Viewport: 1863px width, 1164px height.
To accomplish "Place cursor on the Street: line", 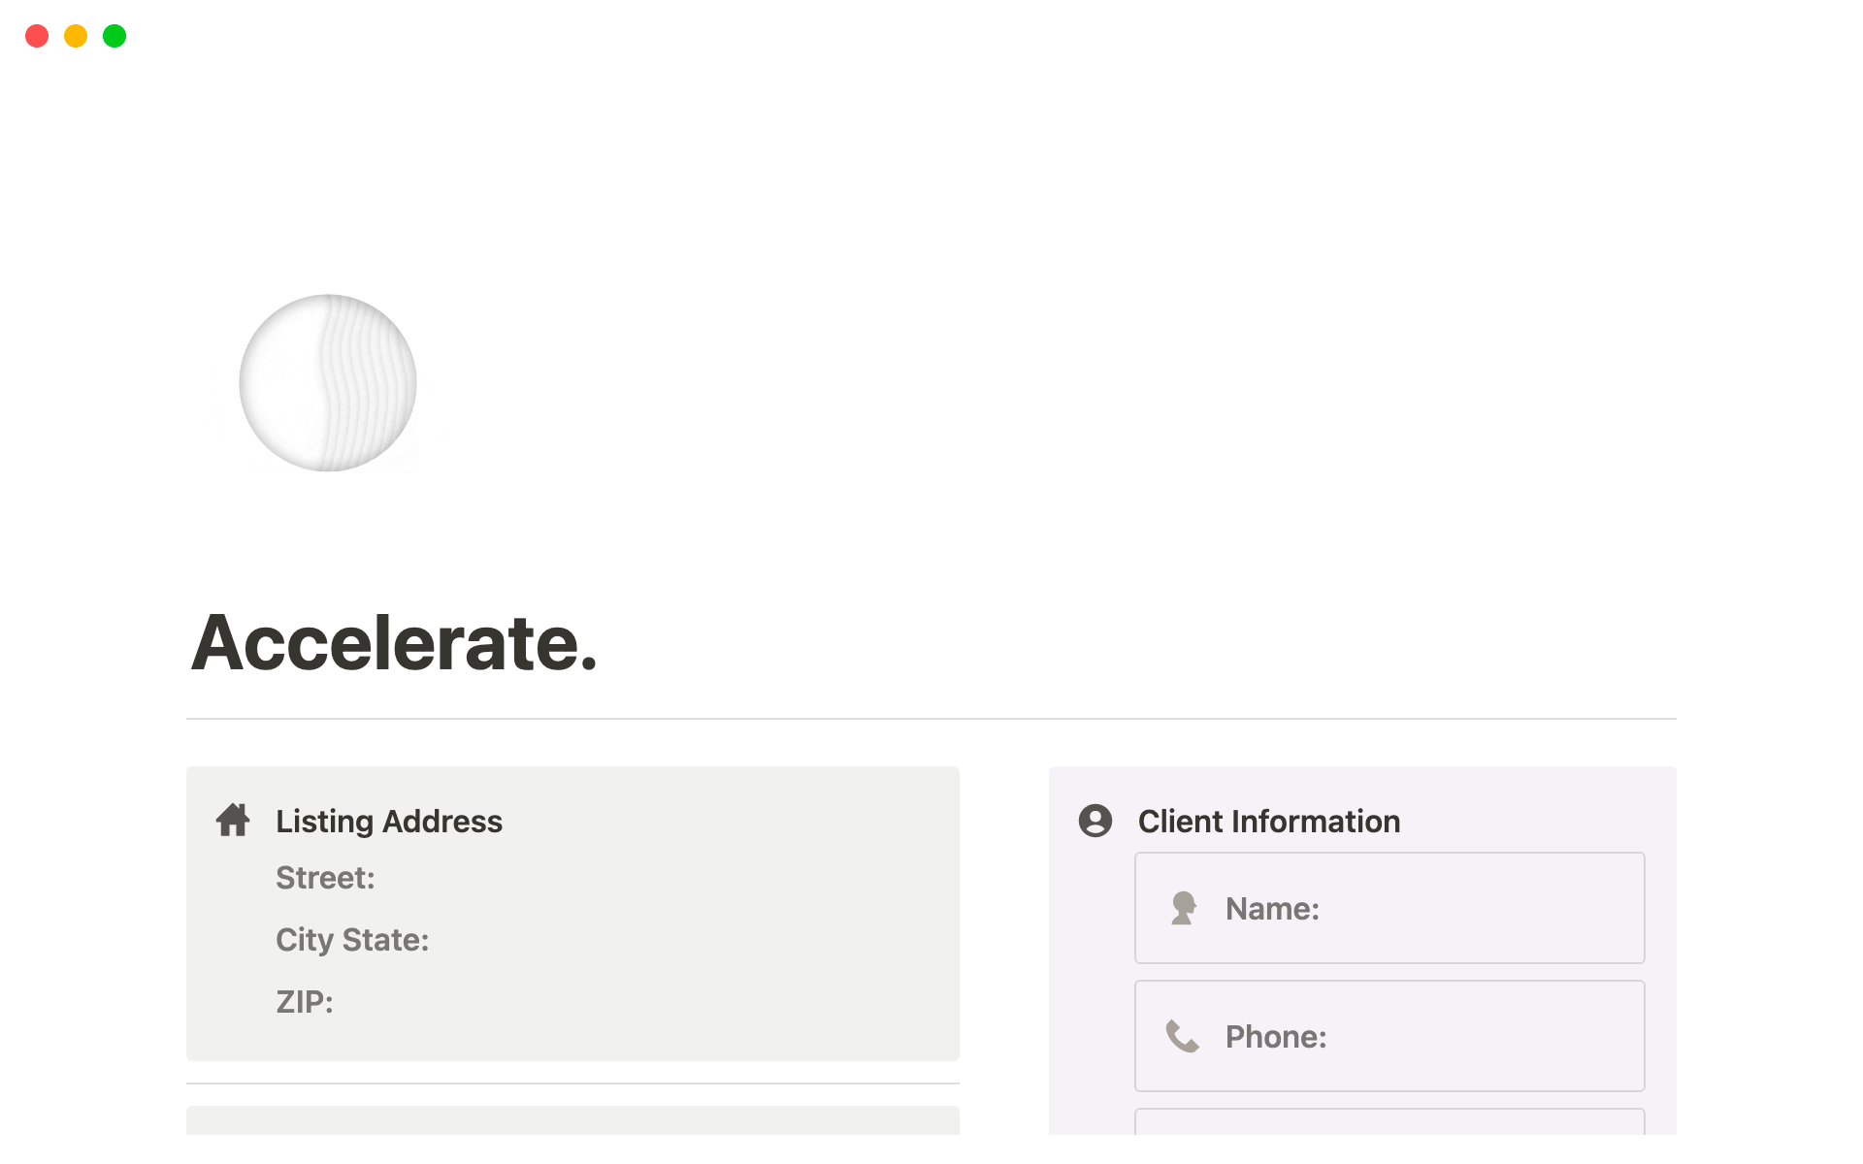I will click(325, 878).
